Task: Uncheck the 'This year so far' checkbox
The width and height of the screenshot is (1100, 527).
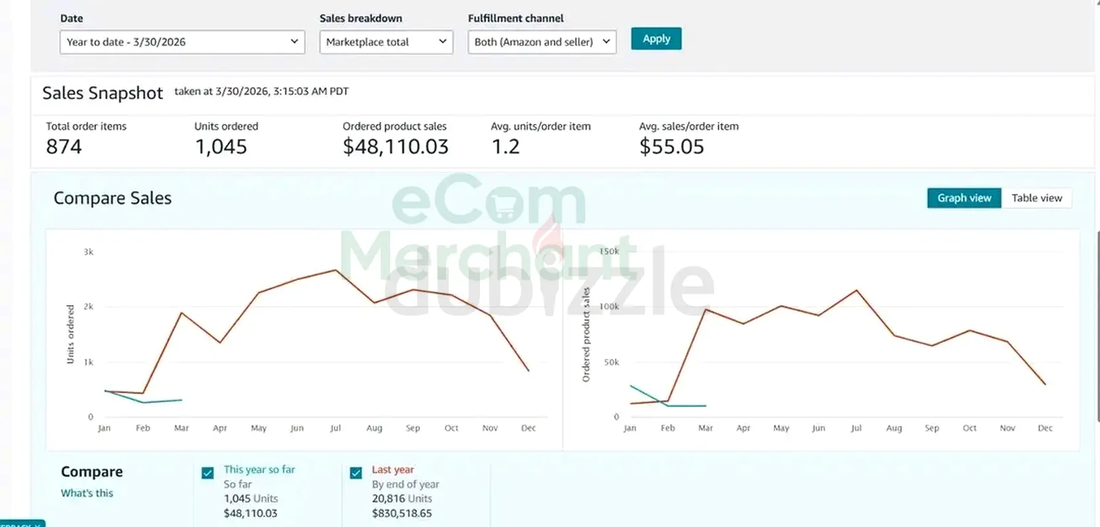Action: pos(208,473)
